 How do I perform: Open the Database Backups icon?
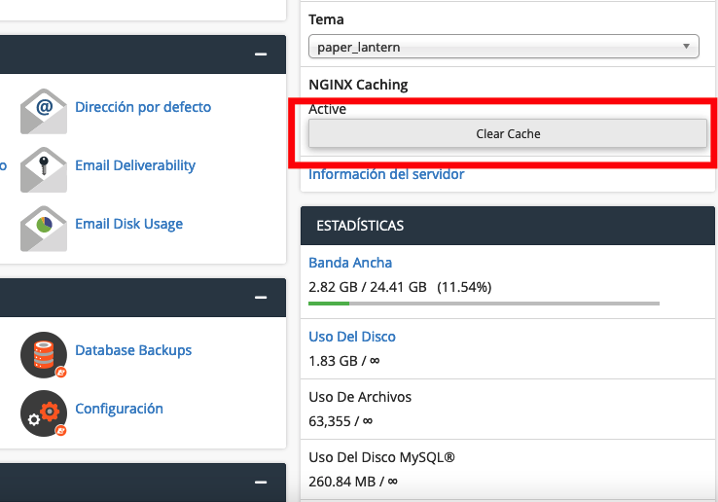pyautogui.click(x=44, y=355)
